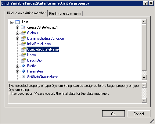Viewport: 155px width, 124px height.
Task: Click the Test1 workflow icon
Action: point(17,22)
